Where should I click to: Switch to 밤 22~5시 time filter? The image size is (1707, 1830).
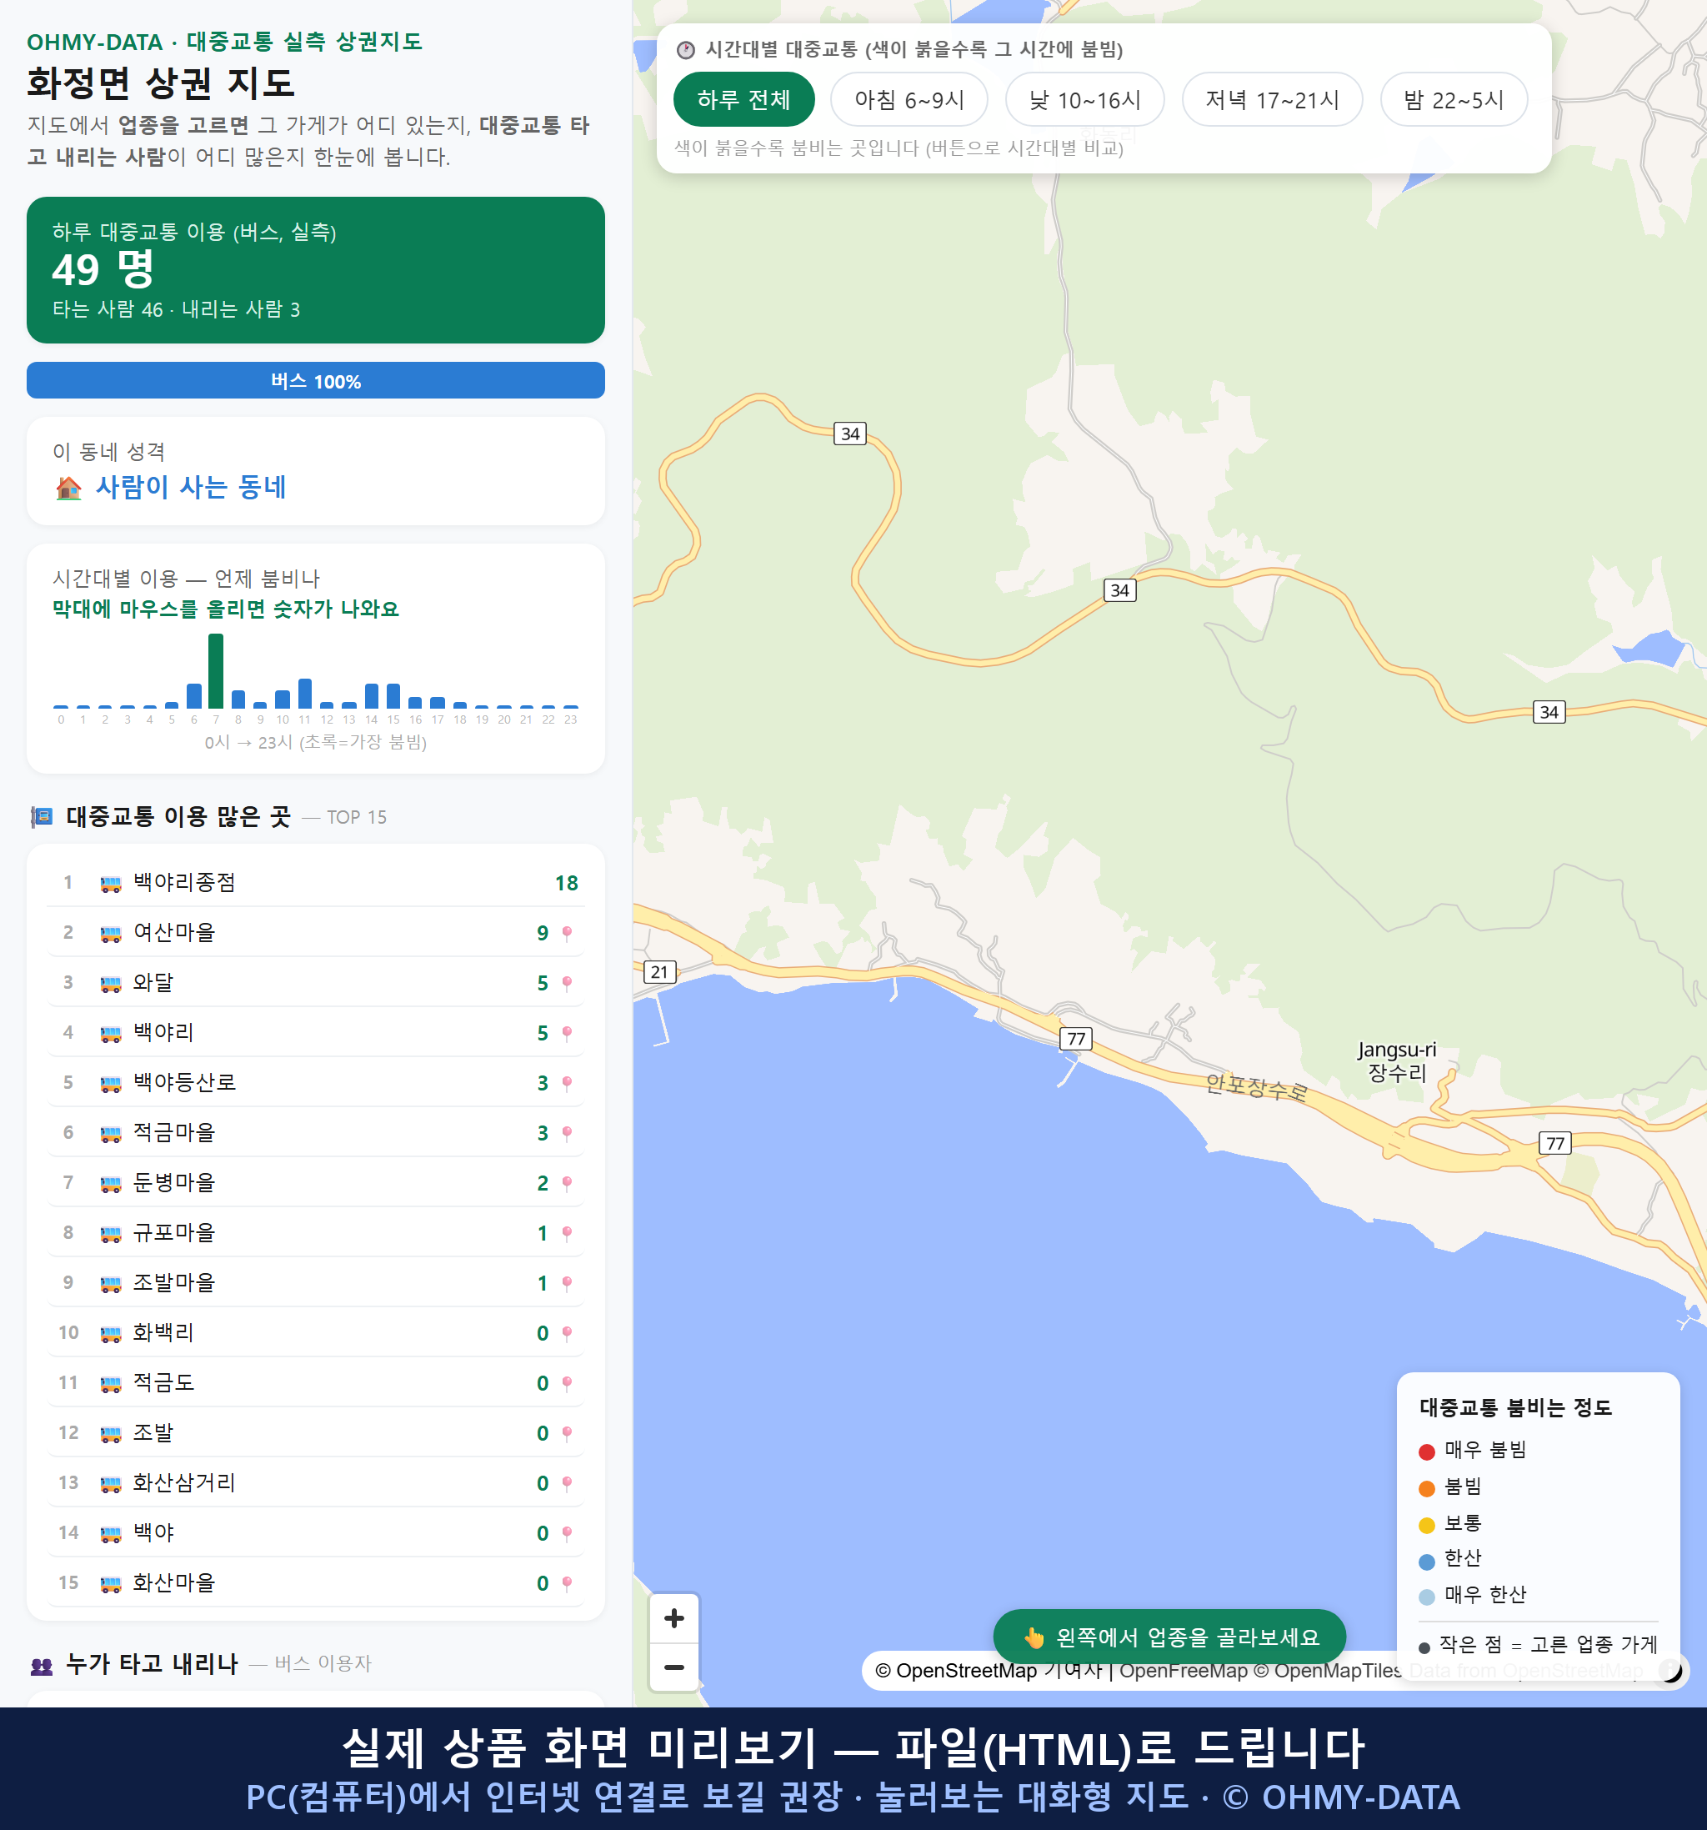coord(1453,99)
